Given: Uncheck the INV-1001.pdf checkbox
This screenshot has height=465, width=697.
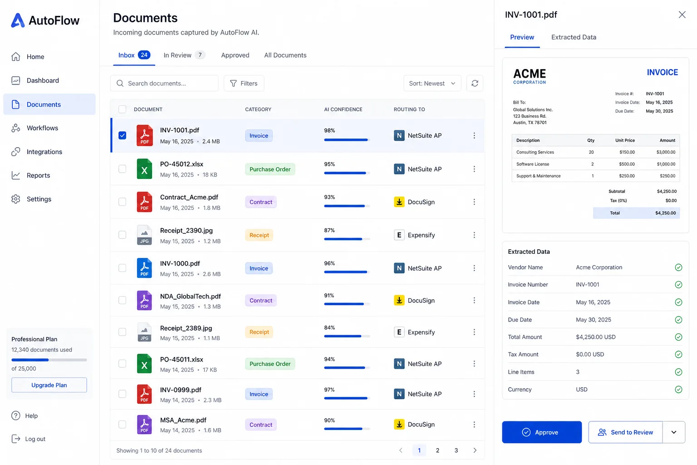Looking at the screenshot, I should pyautogui.click(x=122, y=135).
